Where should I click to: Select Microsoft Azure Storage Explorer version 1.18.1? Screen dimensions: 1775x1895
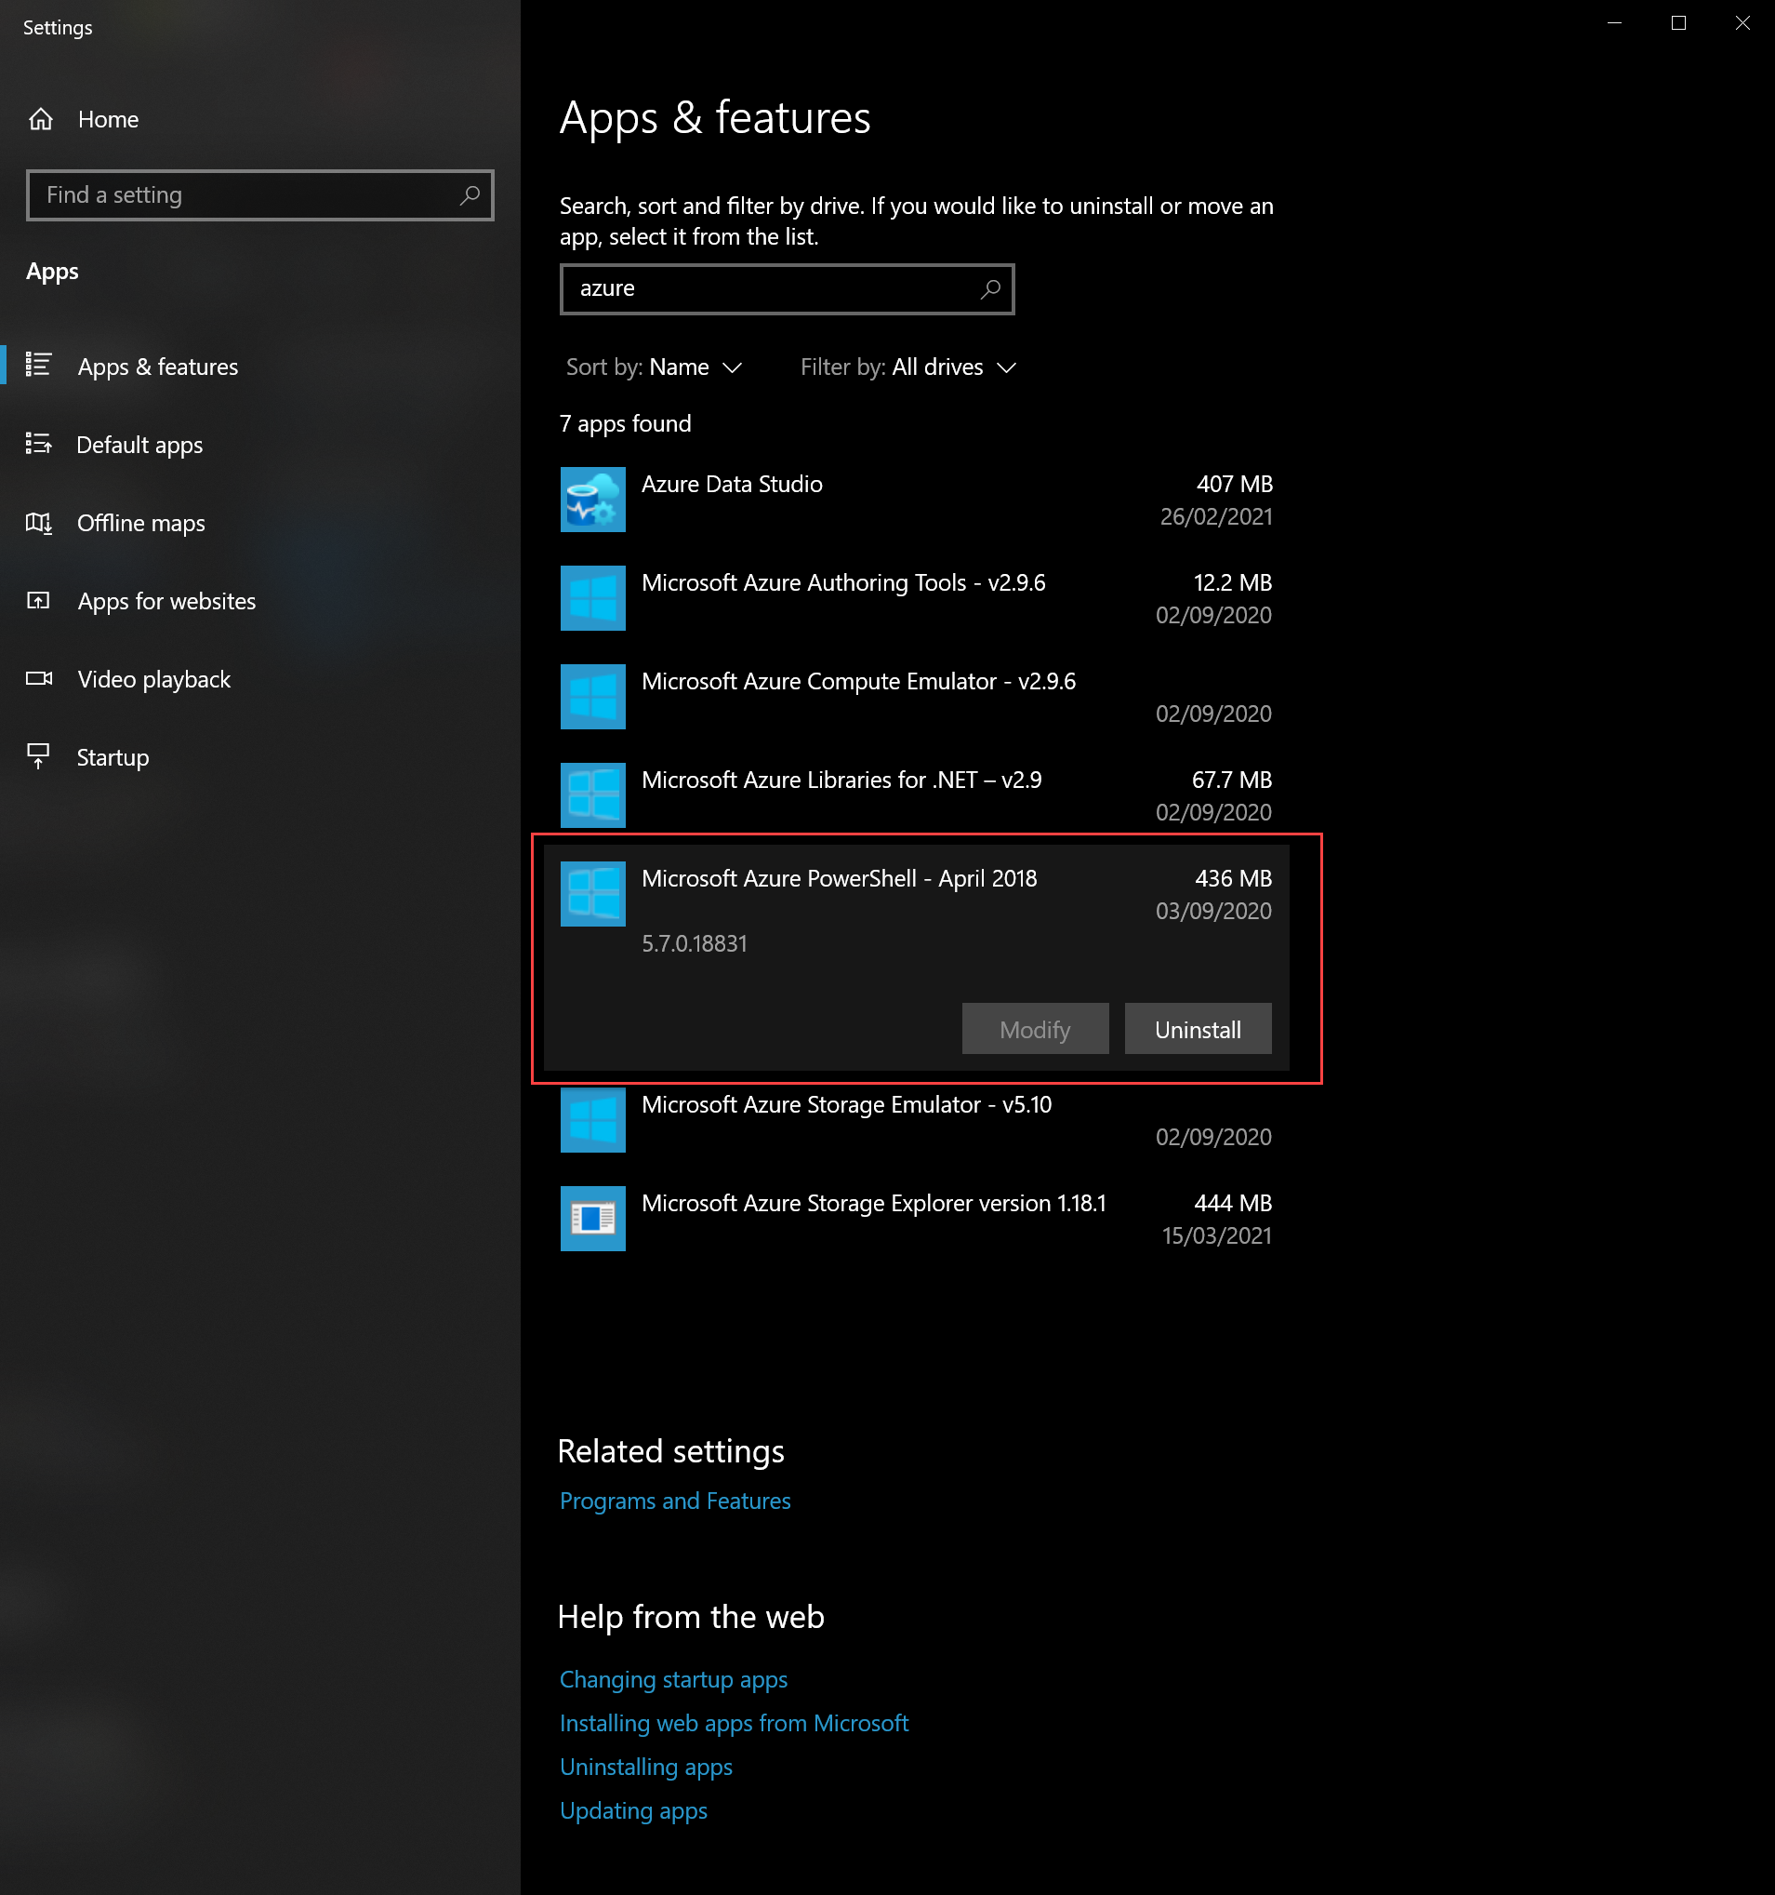[874, 1203]
